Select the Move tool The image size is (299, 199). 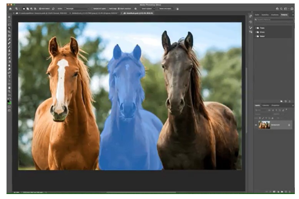pos(9,17)
